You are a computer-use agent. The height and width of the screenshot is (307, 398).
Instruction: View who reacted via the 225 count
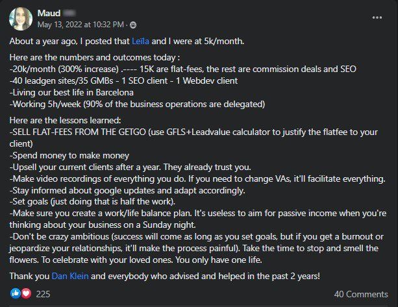pyautogui.click(x=43, y=294)
